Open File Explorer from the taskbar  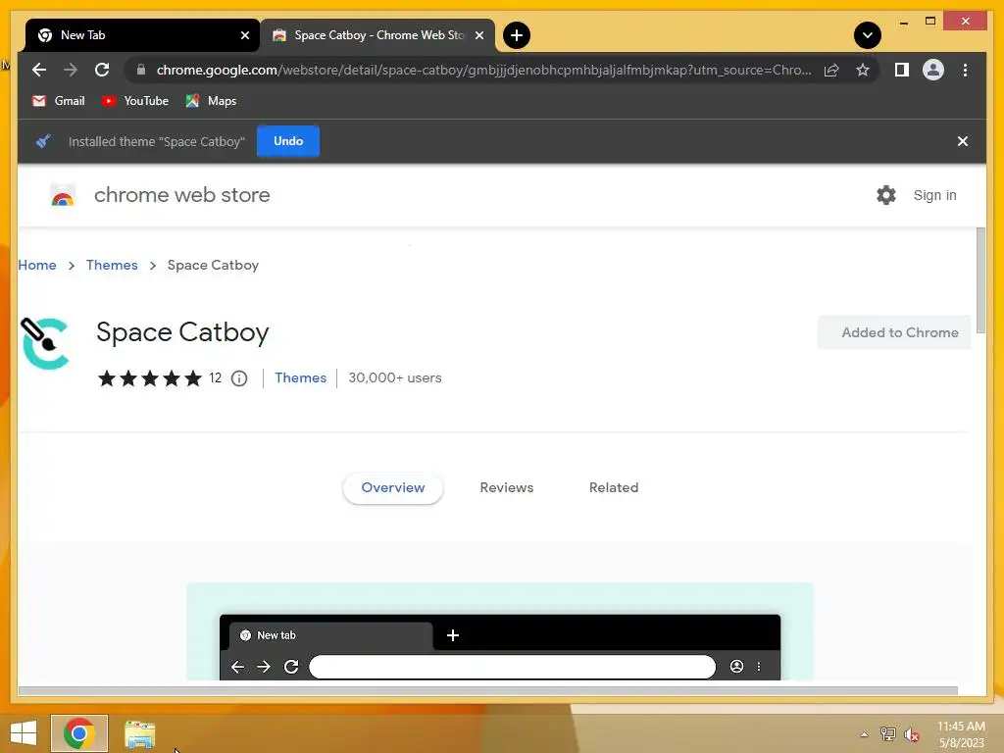139,733
